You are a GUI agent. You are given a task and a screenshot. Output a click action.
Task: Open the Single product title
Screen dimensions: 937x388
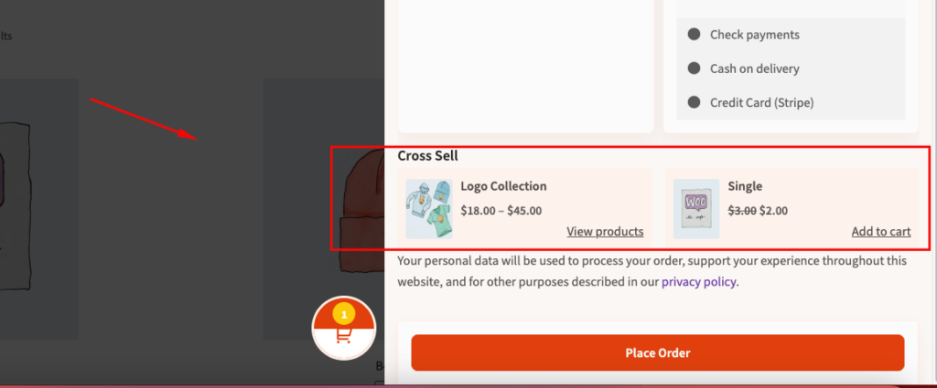(x=745, y=186)
